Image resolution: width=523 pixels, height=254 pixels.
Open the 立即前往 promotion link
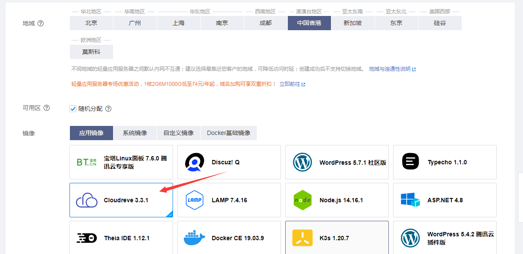[x=290, y=84]
